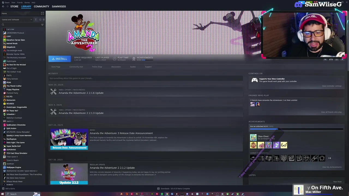Open the View menu
The width and height of the screenshot is (349, 196).
pos(13,2)
